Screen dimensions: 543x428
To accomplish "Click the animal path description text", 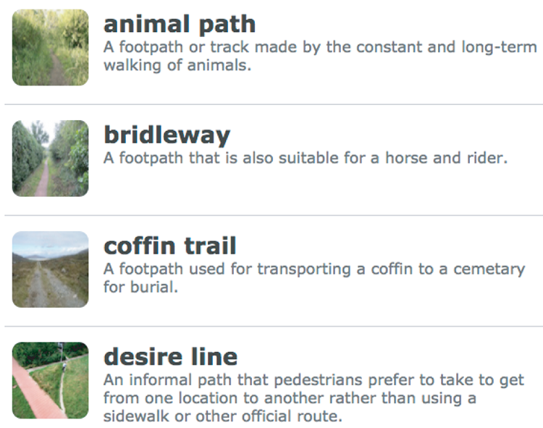I will [x=319, y=56].
